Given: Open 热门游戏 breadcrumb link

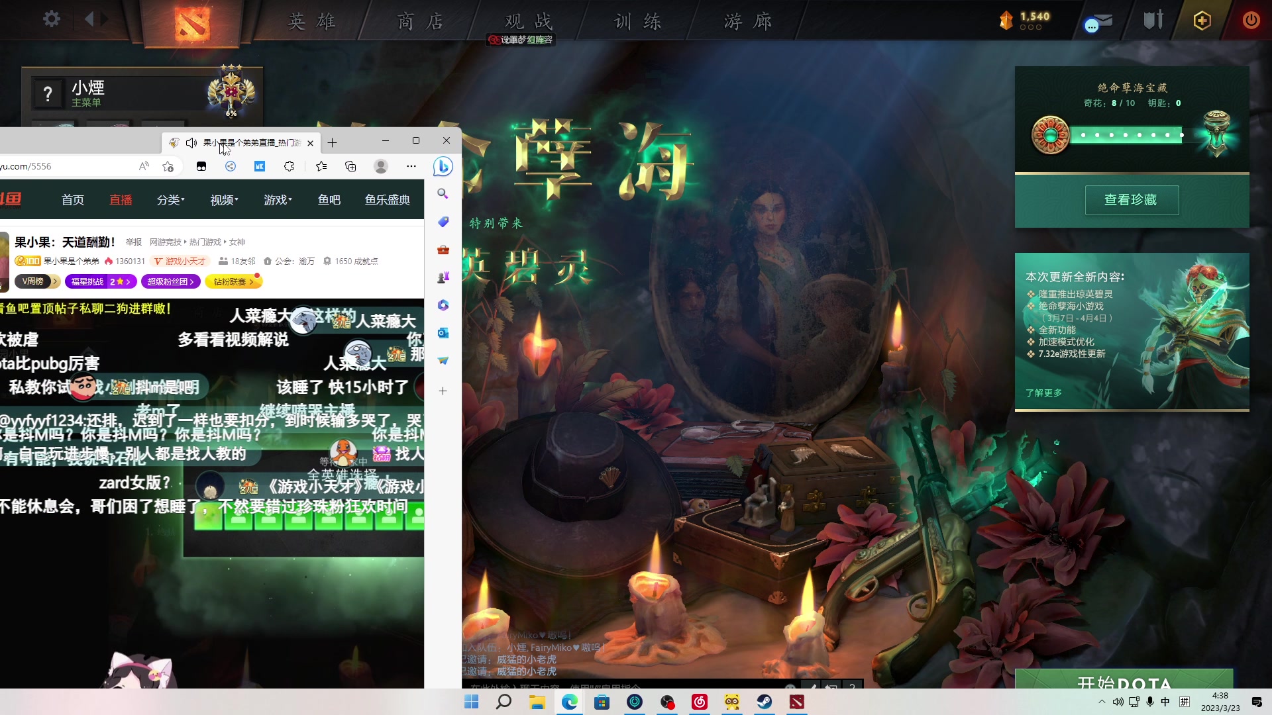Looking at the screenshot, I should (205, 242).
